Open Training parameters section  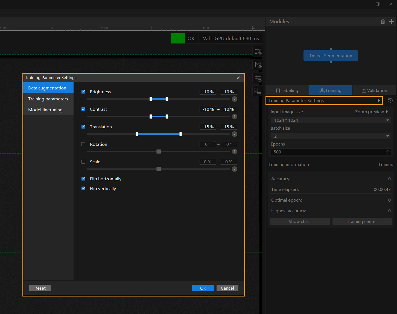(48, 99)
